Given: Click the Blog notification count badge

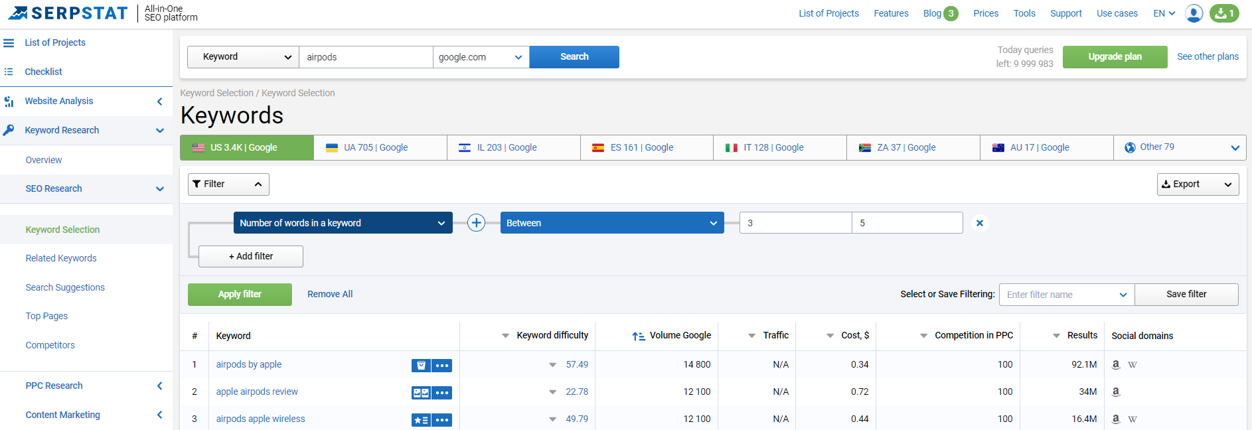Looking at the screenshot, I should [x=951, y=13].
